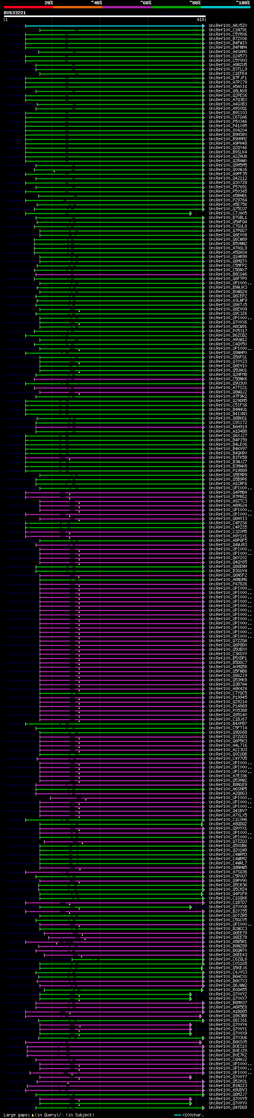Click hit label UniRef100_A9RZU5

click(x=228, y=65)
